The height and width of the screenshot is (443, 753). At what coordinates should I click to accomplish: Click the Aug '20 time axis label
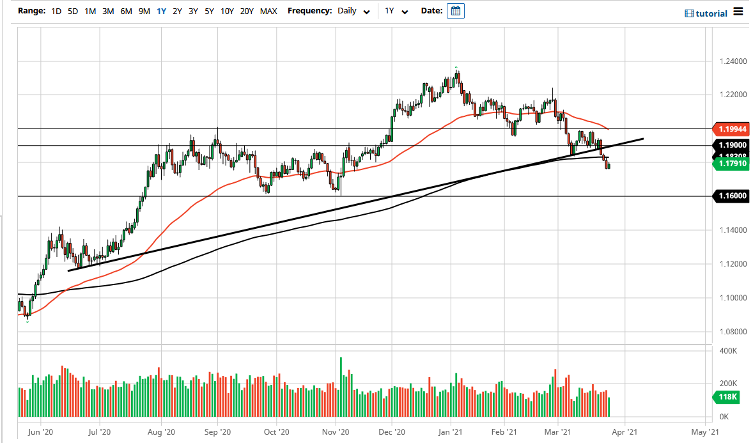click(161, 432)
